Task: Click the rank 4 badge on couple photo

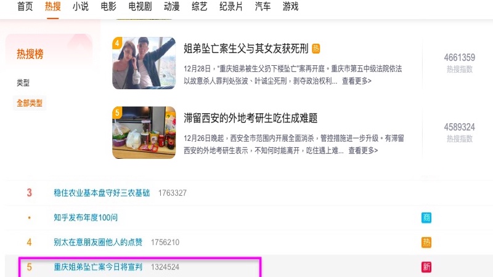Action: point(117,43)
